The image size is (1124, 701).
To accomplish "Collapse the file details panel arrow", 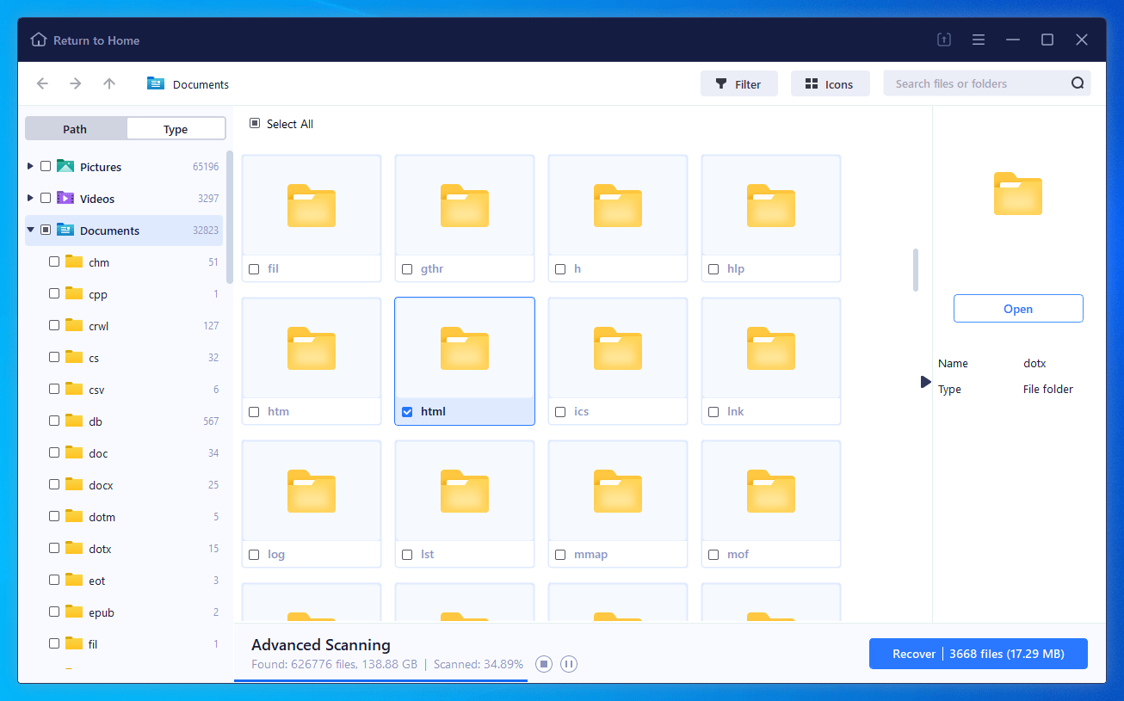I will 926,382.
